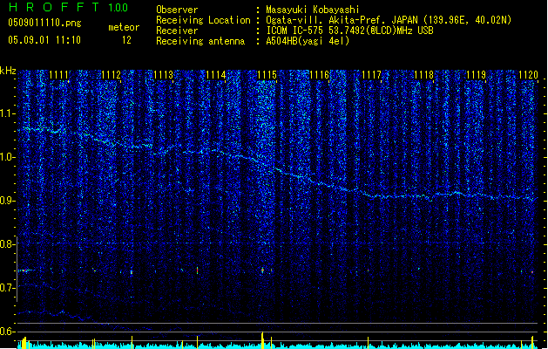
Task: Click the HROFFT 1.0.0 title text
Action: 69,7
